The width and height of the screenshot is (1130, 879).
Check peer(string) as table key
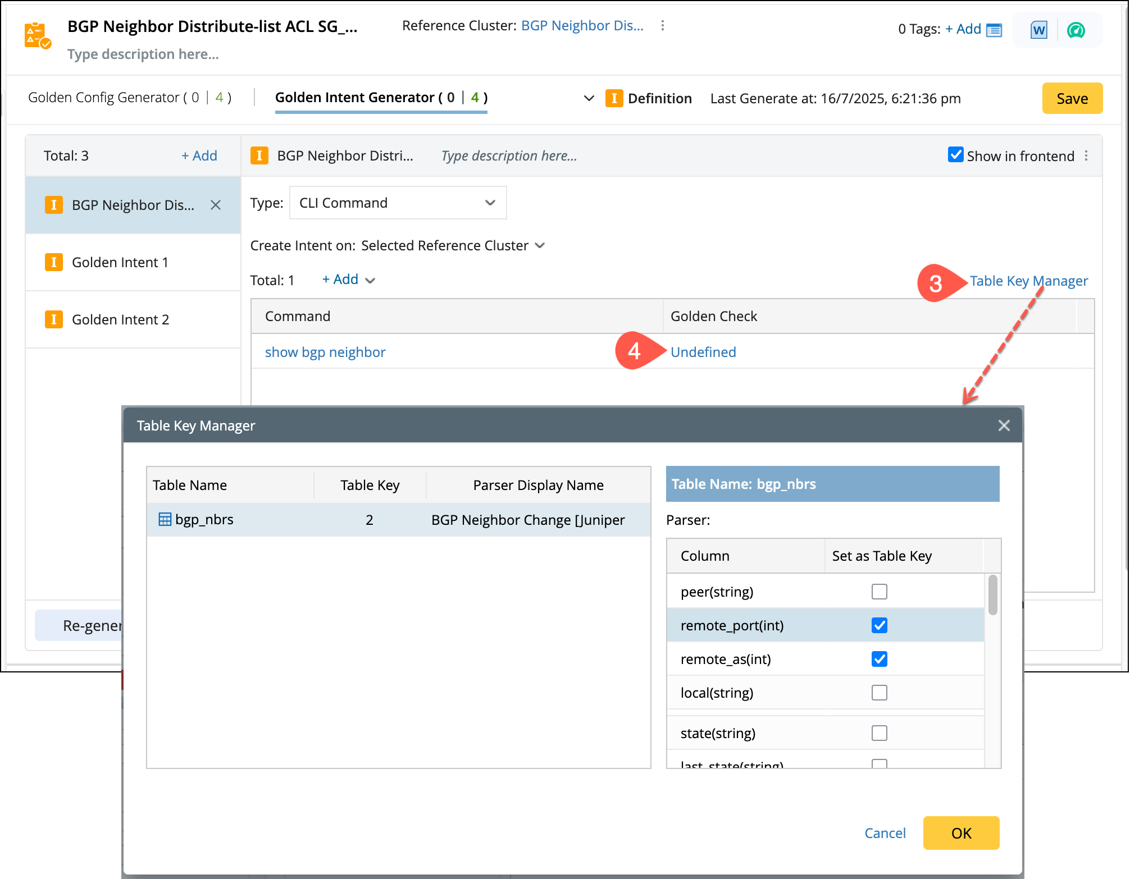[879, 592]
